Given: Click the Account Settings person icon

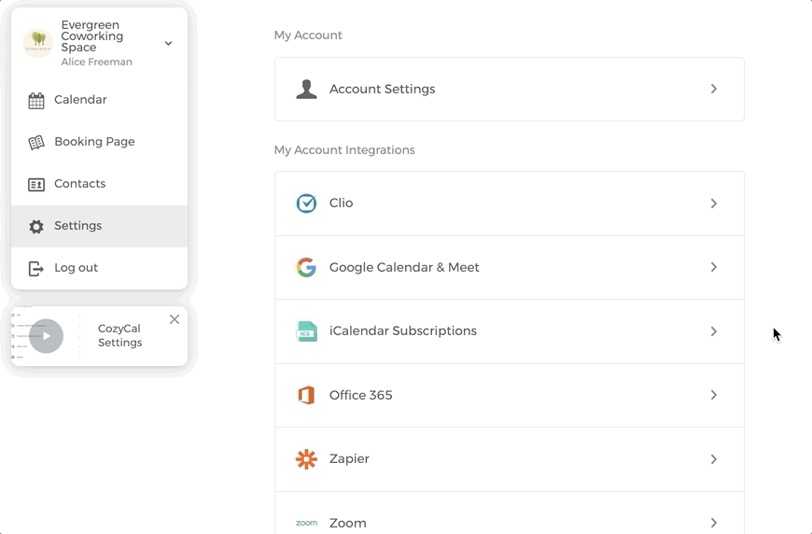Looking at the screenshot, I should (306, 90).
